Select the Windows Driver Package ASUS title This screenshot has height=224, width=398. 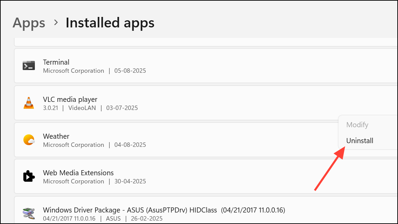164,210
